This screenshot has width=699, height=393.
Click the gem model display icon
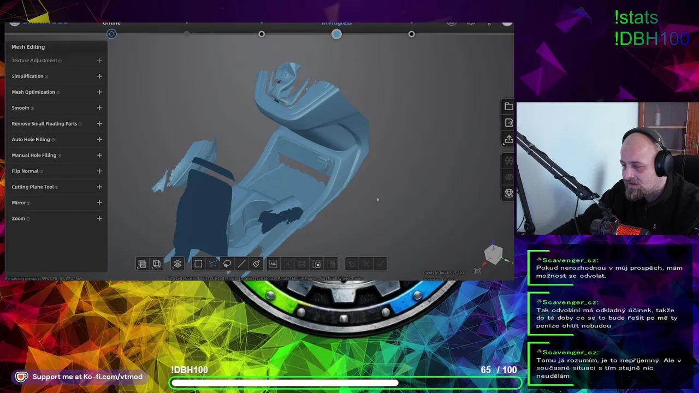tap(508, 193)
